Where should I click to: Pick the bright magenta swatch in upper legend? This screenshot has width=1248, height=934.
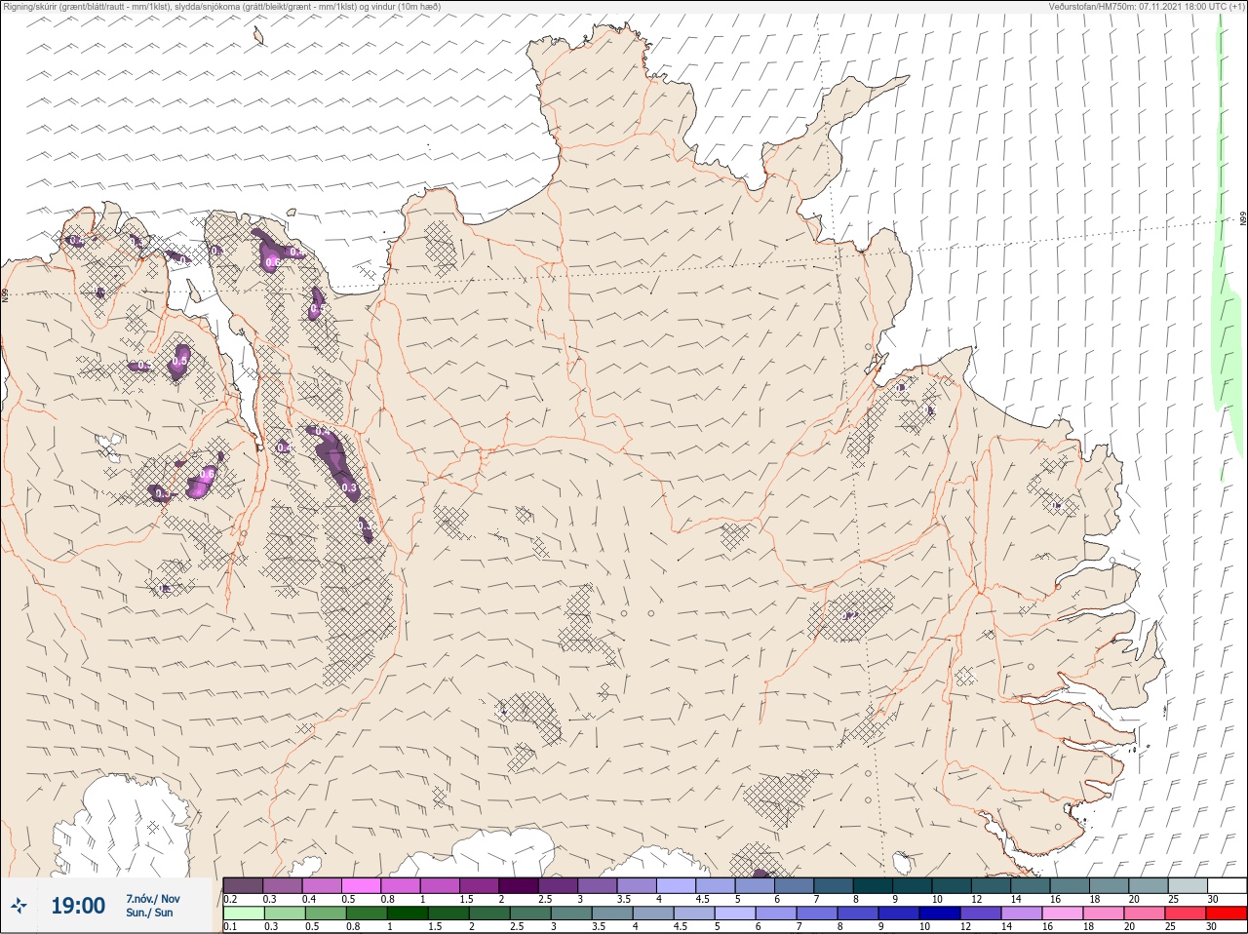362,885
